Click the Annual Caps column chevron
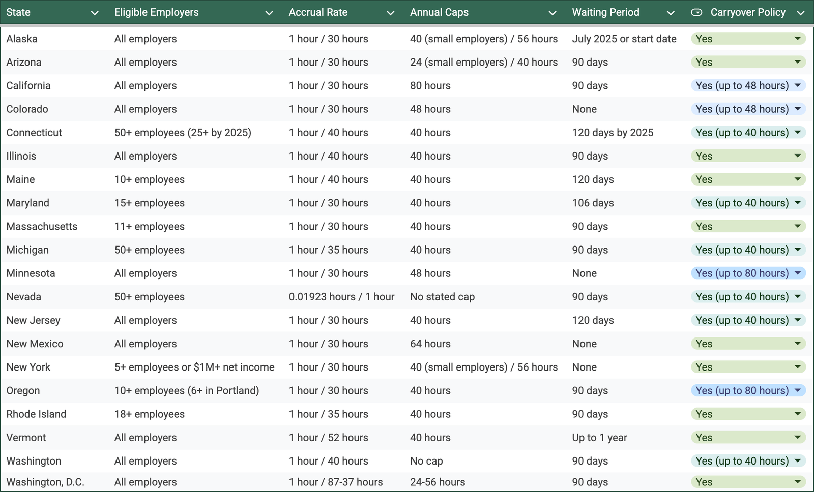Screen dimensions: 814x492 tap(552, 13)
